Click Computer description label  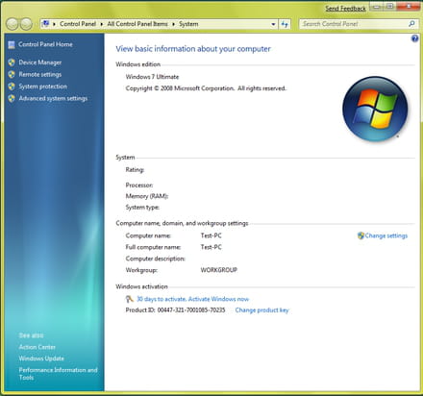tap(156, 259)
